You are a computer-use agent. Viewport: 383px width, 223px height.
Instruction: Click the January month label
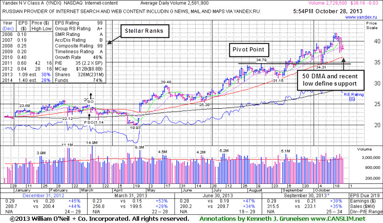click(22, 190)
